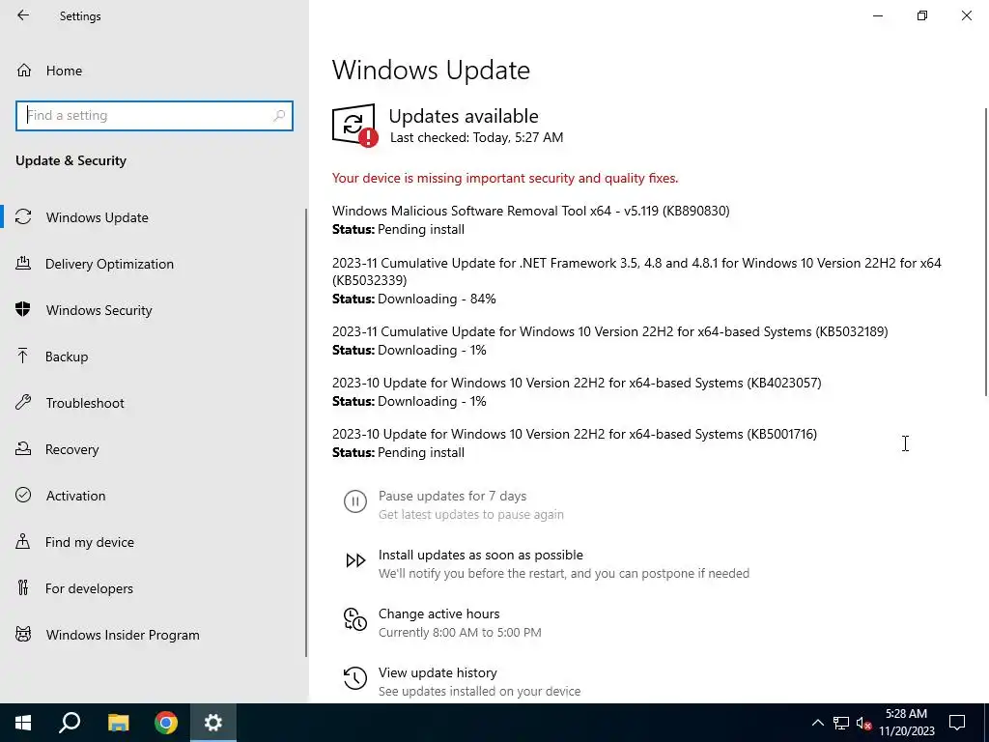Click the muted speaker volume tray icon
The height and width of the screenshot is (742, 989).
(x=864, y=723)
